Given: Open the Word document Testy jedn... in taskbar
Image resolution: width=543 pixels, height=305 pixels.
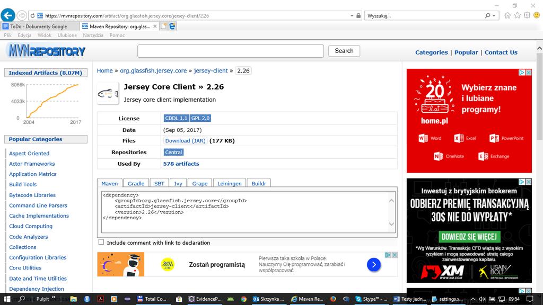Looking at the screenshot, I should (410, 299).
